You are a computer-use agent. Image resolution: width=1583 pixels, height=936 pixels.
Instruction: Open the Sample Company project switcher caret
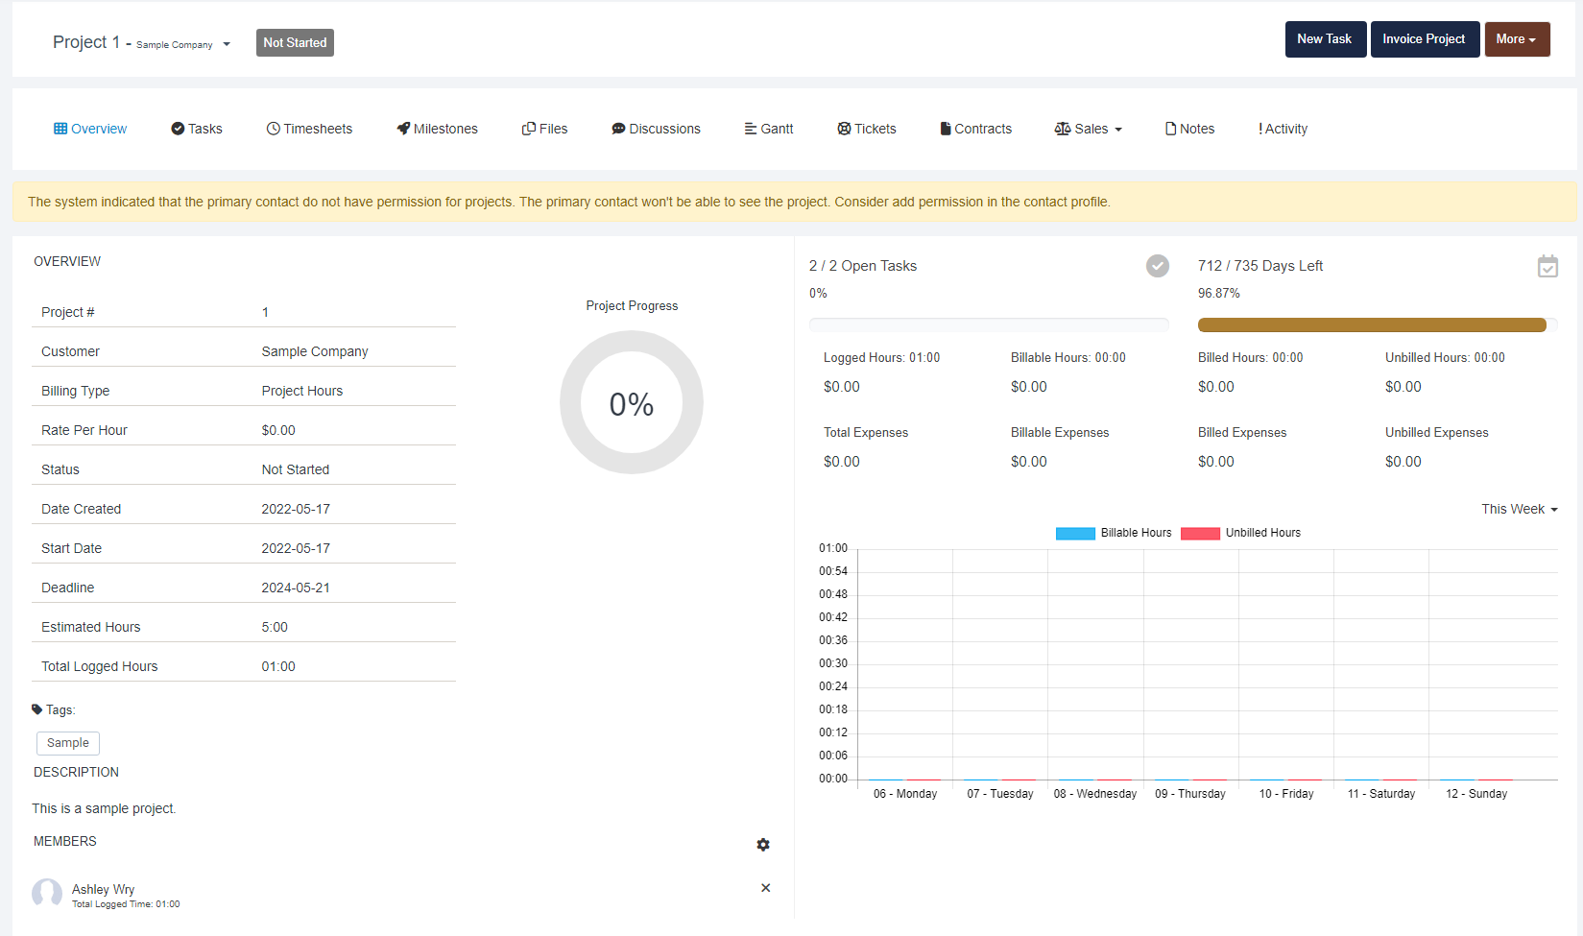pos(227,44)
